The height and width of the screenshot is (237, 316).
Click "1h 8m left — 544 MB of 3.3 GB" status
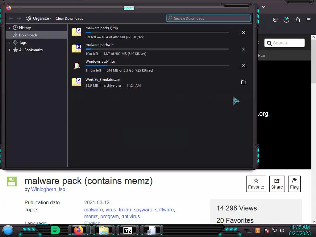click(119, 70)
